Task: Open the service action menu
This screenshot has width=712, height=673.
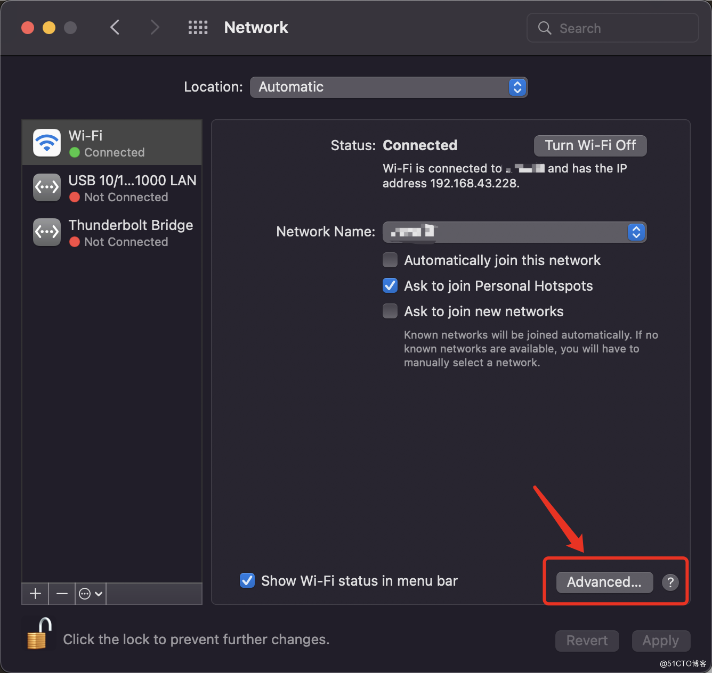Action: pos(91,593)
